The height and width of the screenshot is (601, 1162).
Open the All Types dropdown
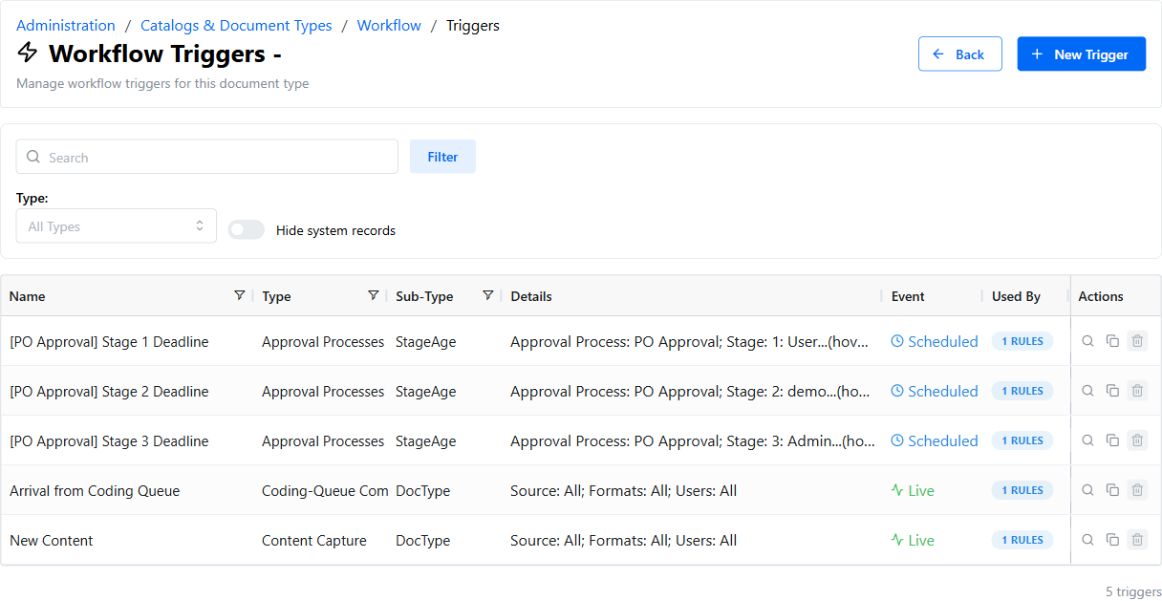pyautogui.click(x=117, y=226)
